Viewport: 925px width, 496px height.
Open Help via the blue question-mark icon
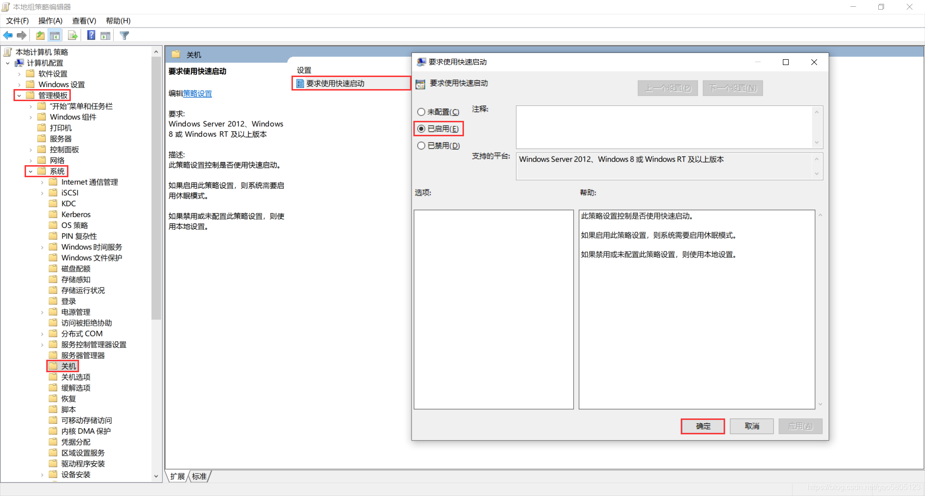(91, 35)
